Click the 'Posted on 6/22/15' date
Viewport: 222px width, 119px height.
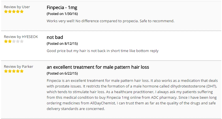pyautogui.click(x=62, y=73)
